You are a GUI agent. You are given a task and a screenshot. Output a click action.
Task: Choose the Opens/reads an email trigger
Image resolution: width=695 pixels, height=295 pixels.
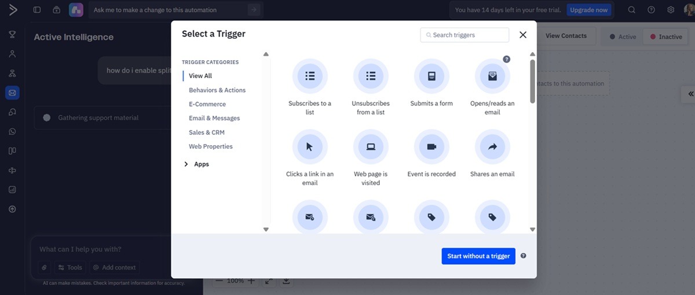[492, 87]
